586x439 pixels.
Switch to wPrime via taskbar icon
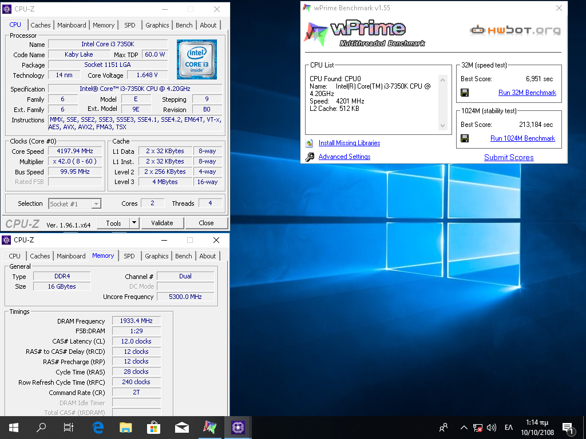click(x=209, y=428)
